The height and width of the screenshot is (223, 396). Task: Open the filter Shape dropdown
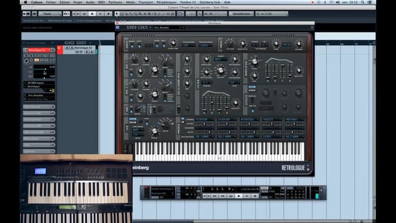(x=220, y=59)
